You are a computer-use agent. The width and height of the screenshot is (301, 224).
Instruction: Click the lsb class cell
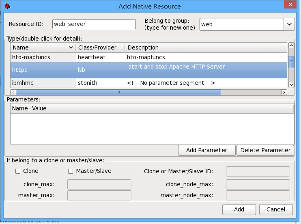click(82, 70)
